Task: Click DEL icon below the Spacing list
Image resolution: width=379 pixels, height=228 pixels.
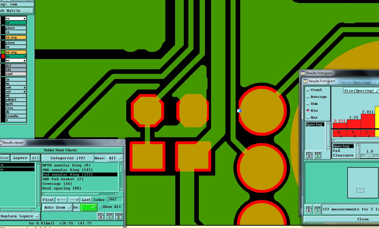Action: pos(309,155)
